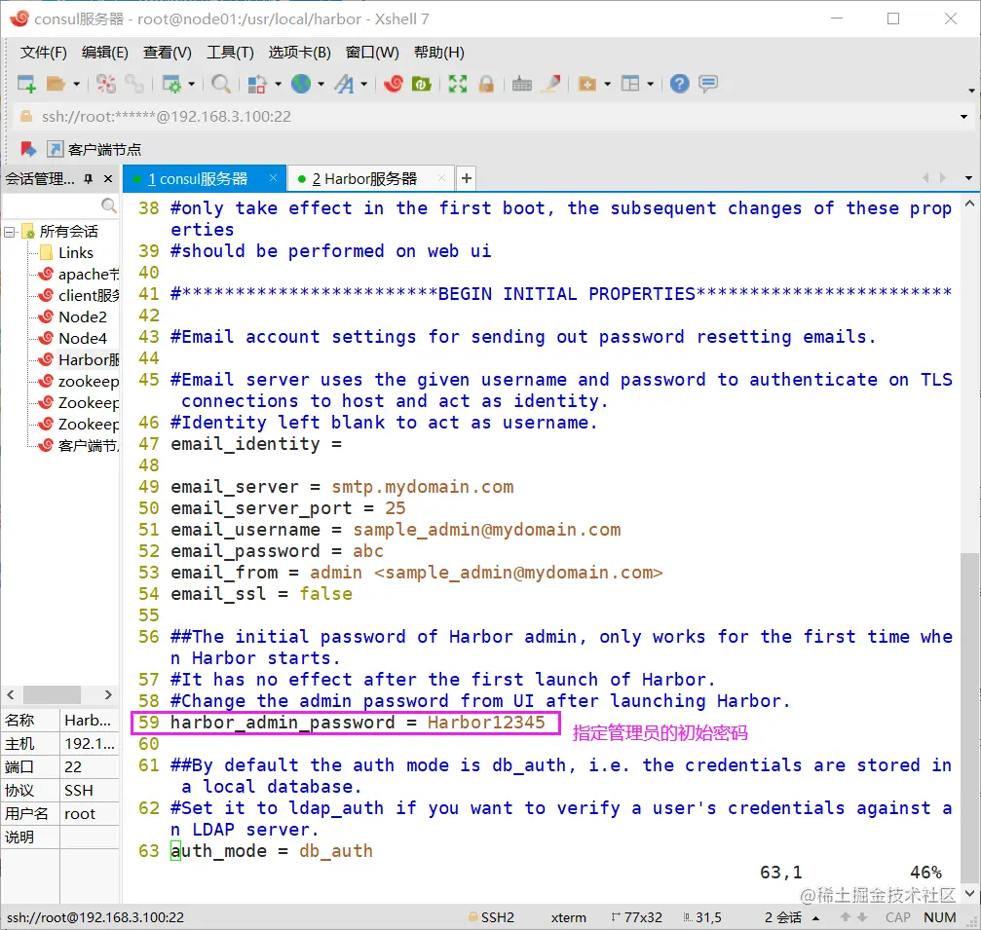Open the 编辑(E) menu
The image size is (981, 930).
[x=105, y=52]
